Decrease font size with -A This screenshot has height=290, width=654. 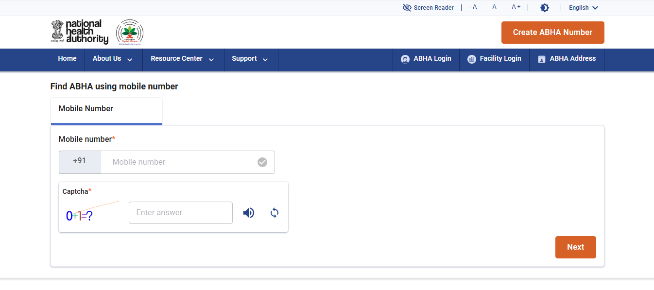click(x=473, y=7)
